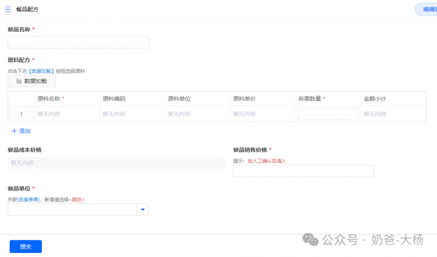Viewport: 437px width, 257px height.
Task: Click the plus 添加 link below table
Action: click(x=21, y=131)
